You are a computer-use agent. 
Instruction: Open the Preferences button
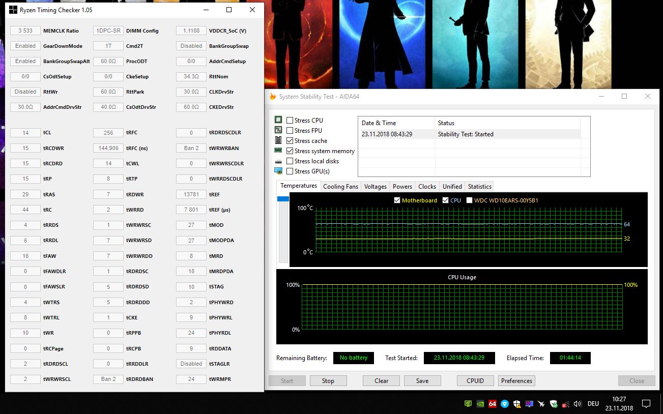(x=516, y=380)
